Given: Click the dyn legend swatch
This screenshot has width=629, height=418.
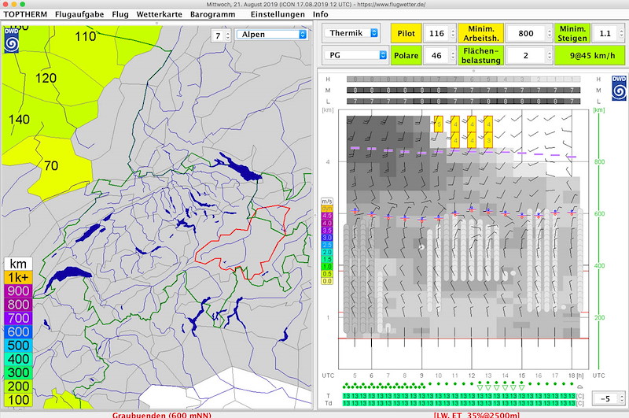Looking at the screenshot, I should pyautogui.click(x=327, y=209).
